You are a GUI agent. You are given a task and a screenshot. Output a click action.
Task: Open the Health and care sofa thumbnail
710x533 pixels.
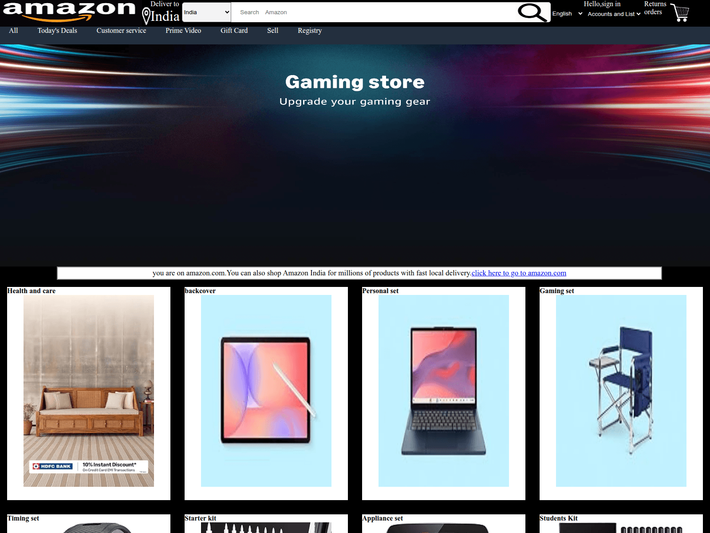pos(89,391)
